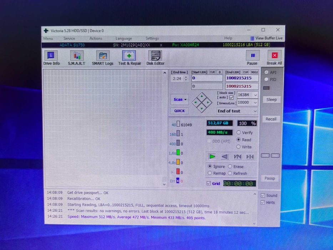The height and width of the screenshot is (250, 333).
Task: Open the Settings menu
Action: tap(152, 38)
